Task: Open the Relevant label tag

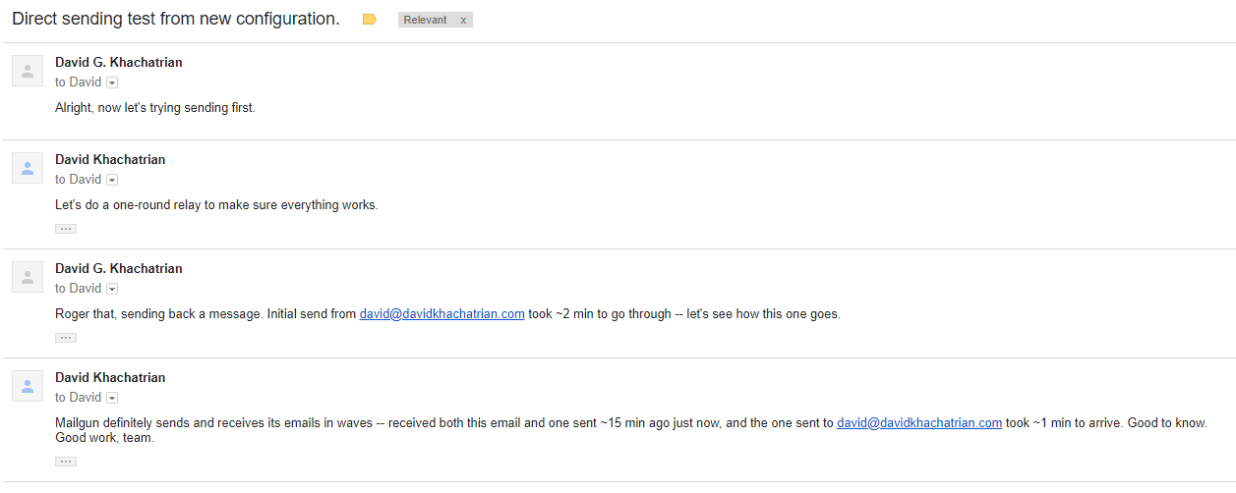Action: click(x=425, y=20)
